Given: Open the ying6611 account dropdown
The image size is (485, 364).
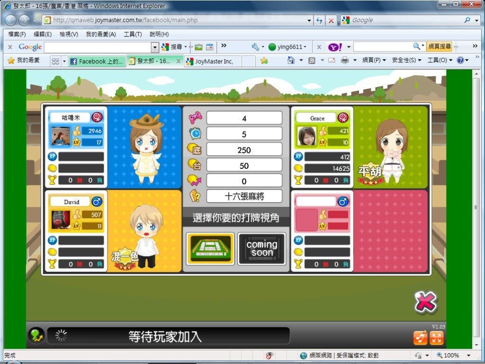Looking at the screenshot, I should click(x=288, y=47).
